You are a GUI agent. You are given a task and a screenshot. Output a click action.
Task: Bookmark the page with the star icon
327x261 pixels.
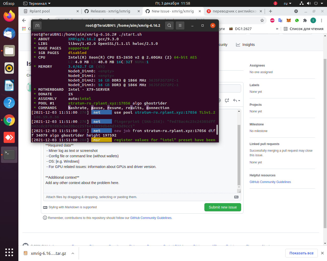[262, 20]
